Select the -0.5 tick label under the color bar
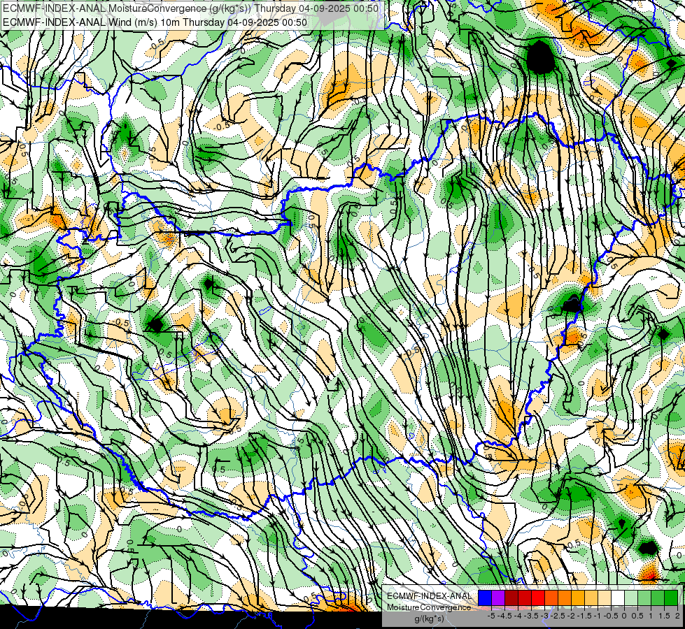This screenshot has height=629, width=685. (611, 616)
